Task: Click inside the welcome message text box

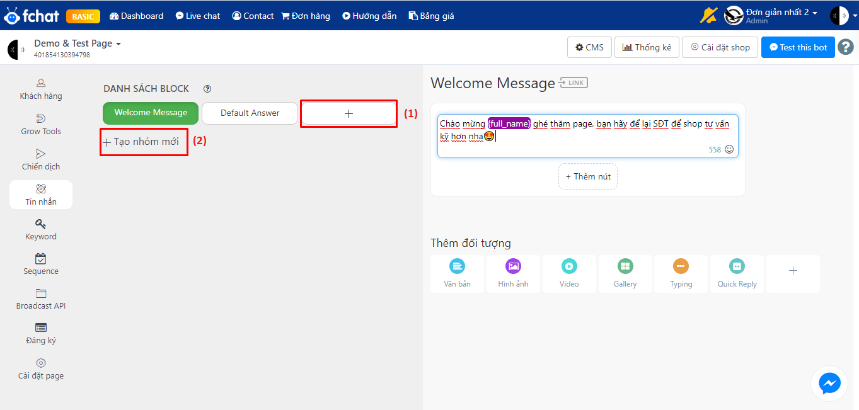Action: click(x=587, y=135)
